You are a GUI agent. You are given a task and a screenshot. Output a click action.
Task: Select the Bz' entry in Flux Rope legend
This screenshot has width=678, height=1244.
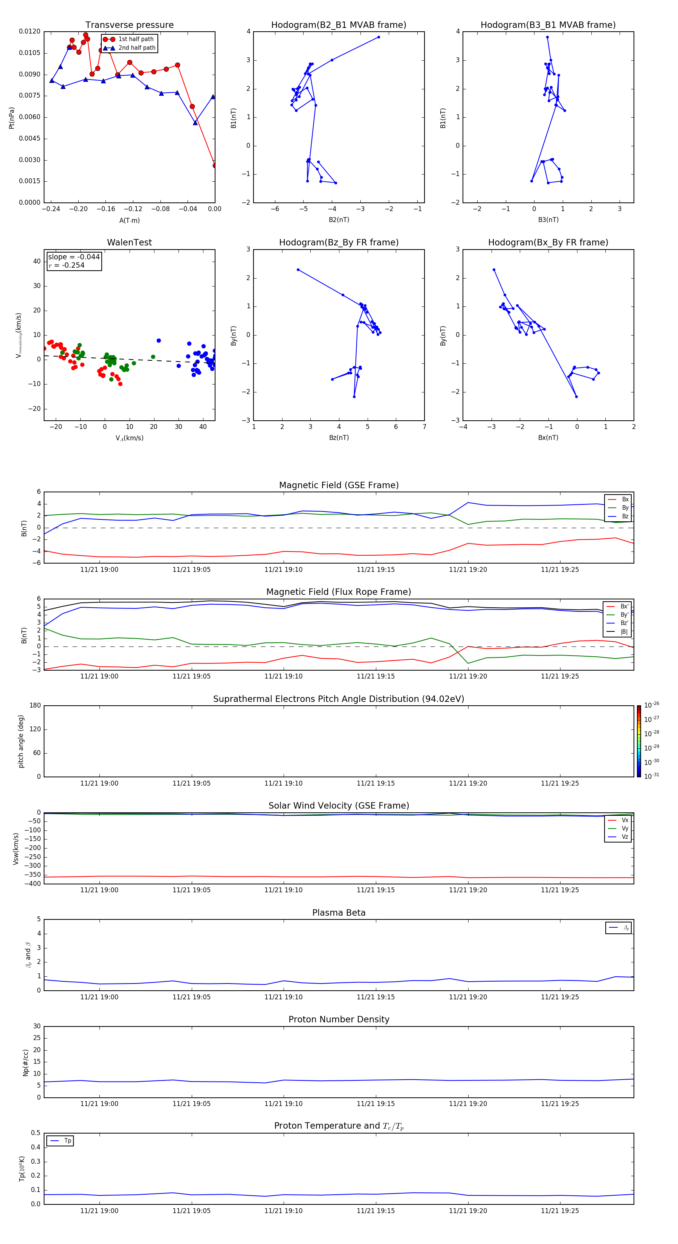pos(617,624)
